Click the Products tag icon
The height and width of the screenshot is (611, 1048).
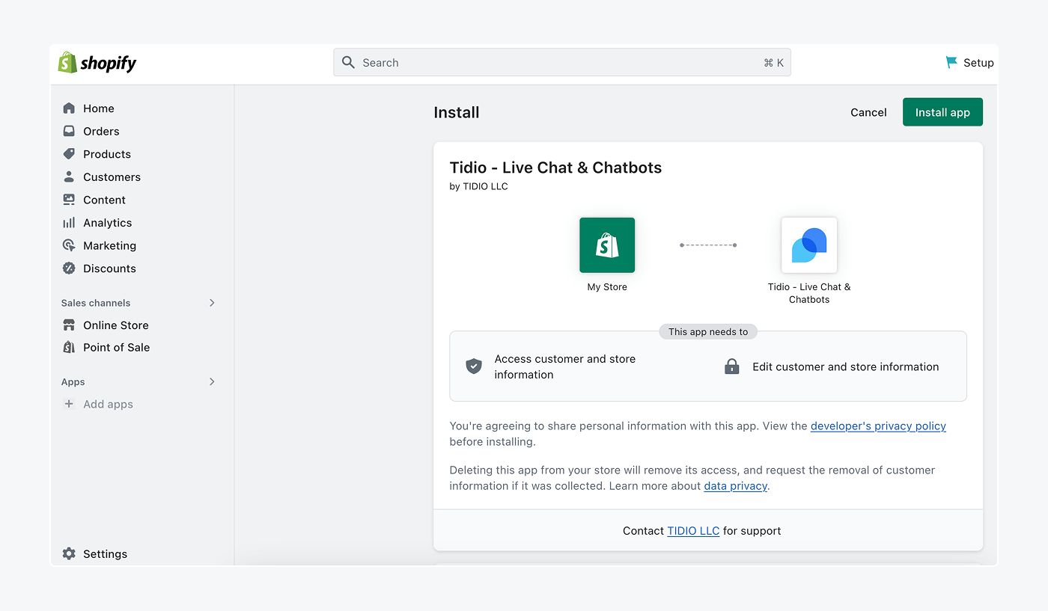point(69,154)
